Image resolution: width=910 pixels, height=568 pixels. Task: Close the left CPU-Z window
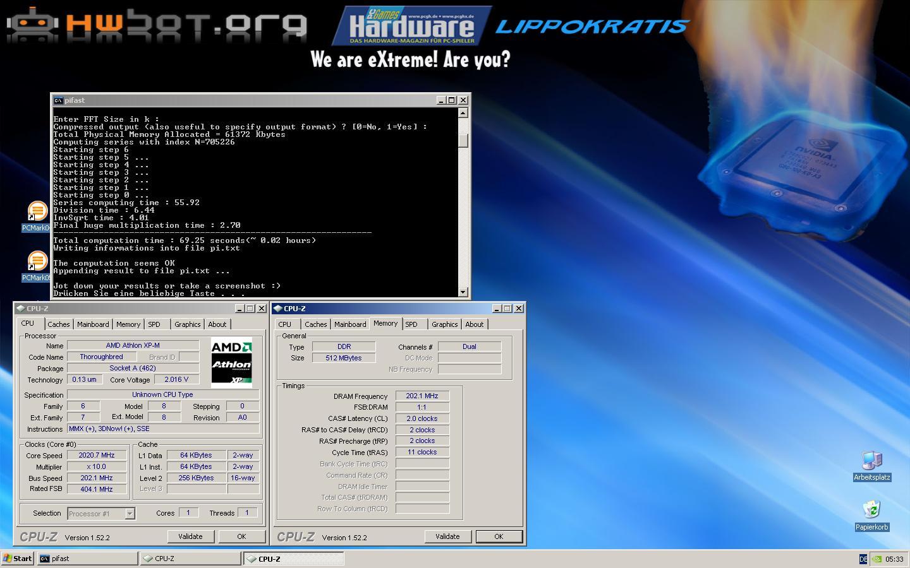coord(262,309)
